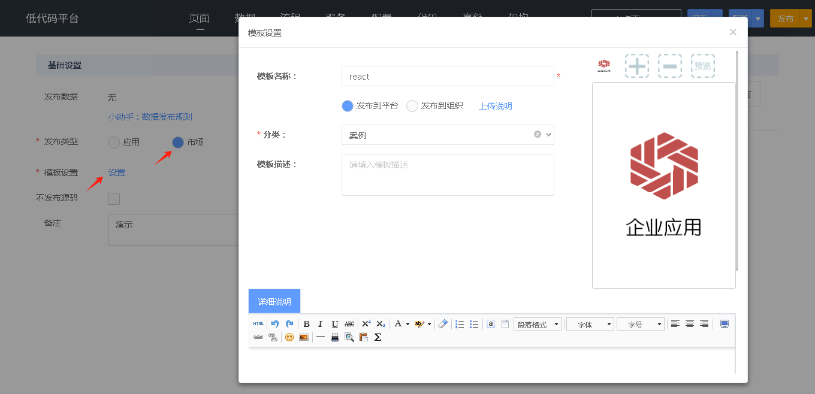Align text left in editor
The width and height of the screenshot is (815, 394).
(675, 324)
